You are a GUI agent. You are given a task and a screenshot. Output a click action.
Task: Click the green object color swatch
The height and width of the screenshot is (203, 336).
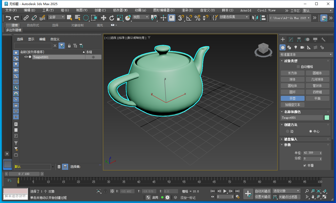pyautogui.click(x=327, y=118)
